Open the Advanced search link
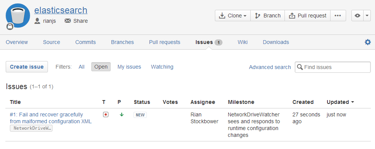The image size is (375, 149). 270,67
